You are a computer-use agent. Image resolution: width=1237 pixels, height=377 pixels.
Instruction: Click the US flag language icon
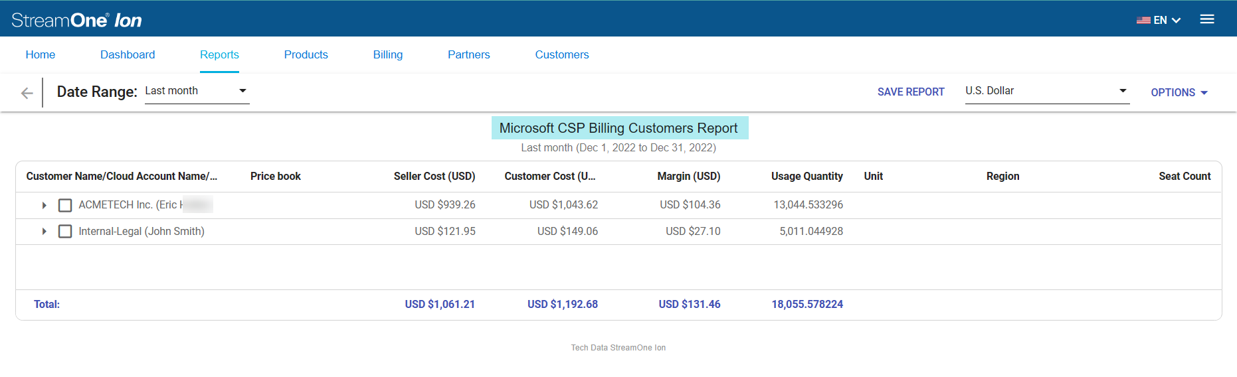pyautogui.click(x=1143, y=21)
